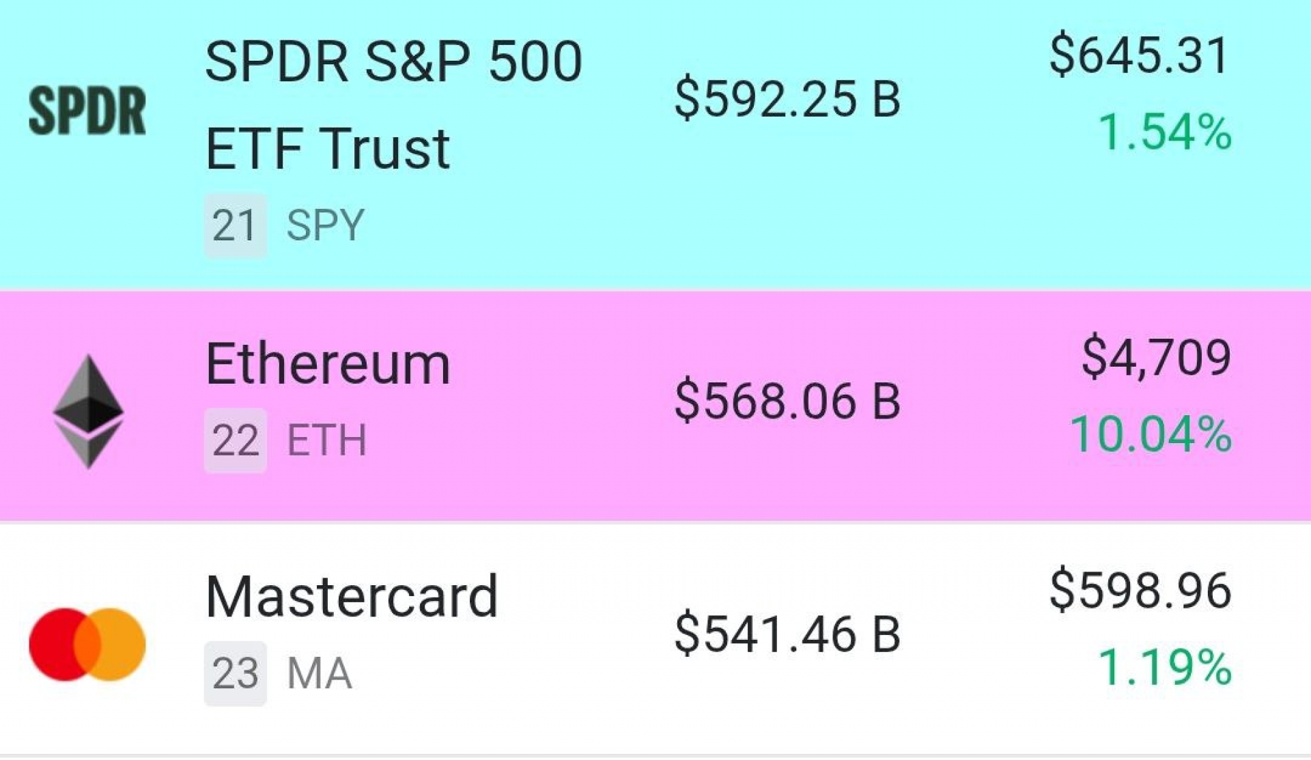Open the Mastercard company name
This screenshot has width=1311, height=760.
coord(352,597)
